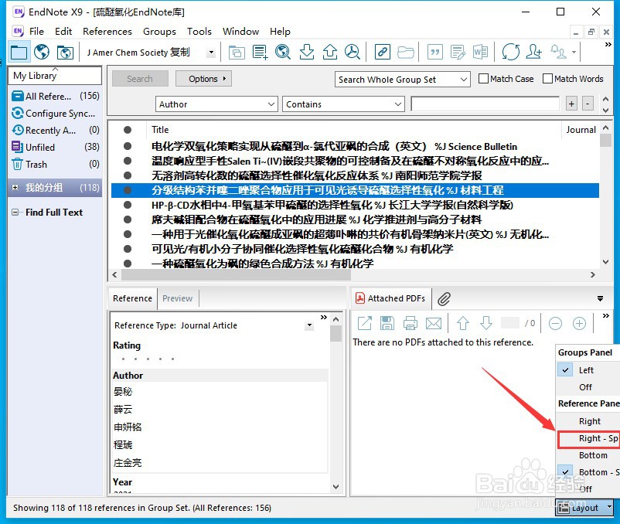The height and width of the screenshot is (524, 620).
Task: Click Email PDF envelope icon
Action: click(x=434, y=323)
